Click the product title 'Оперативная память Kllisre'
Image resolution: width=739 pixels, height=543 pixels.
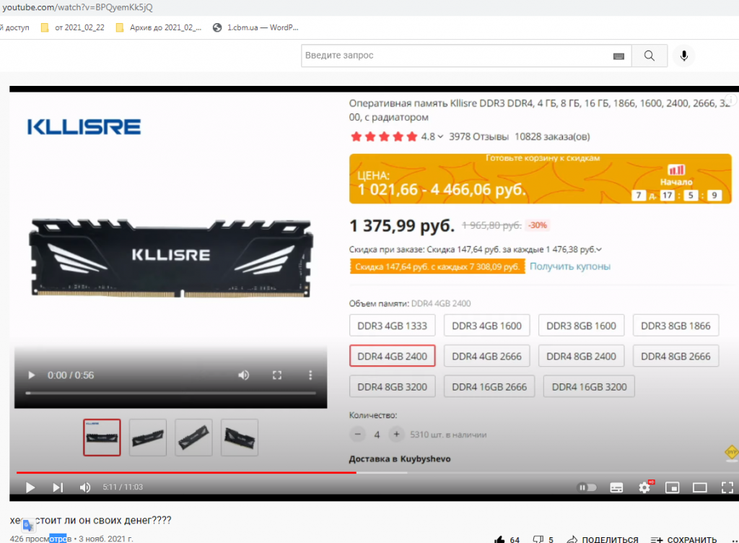pos(539,110)
